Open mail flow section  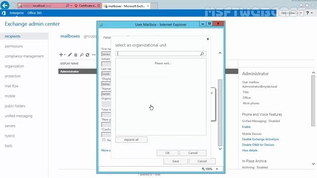(x=11, y=86)
